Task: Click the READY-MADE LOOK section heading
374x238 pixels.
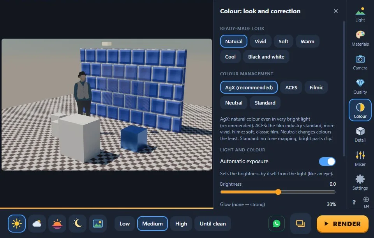Action: pos(242,28)
